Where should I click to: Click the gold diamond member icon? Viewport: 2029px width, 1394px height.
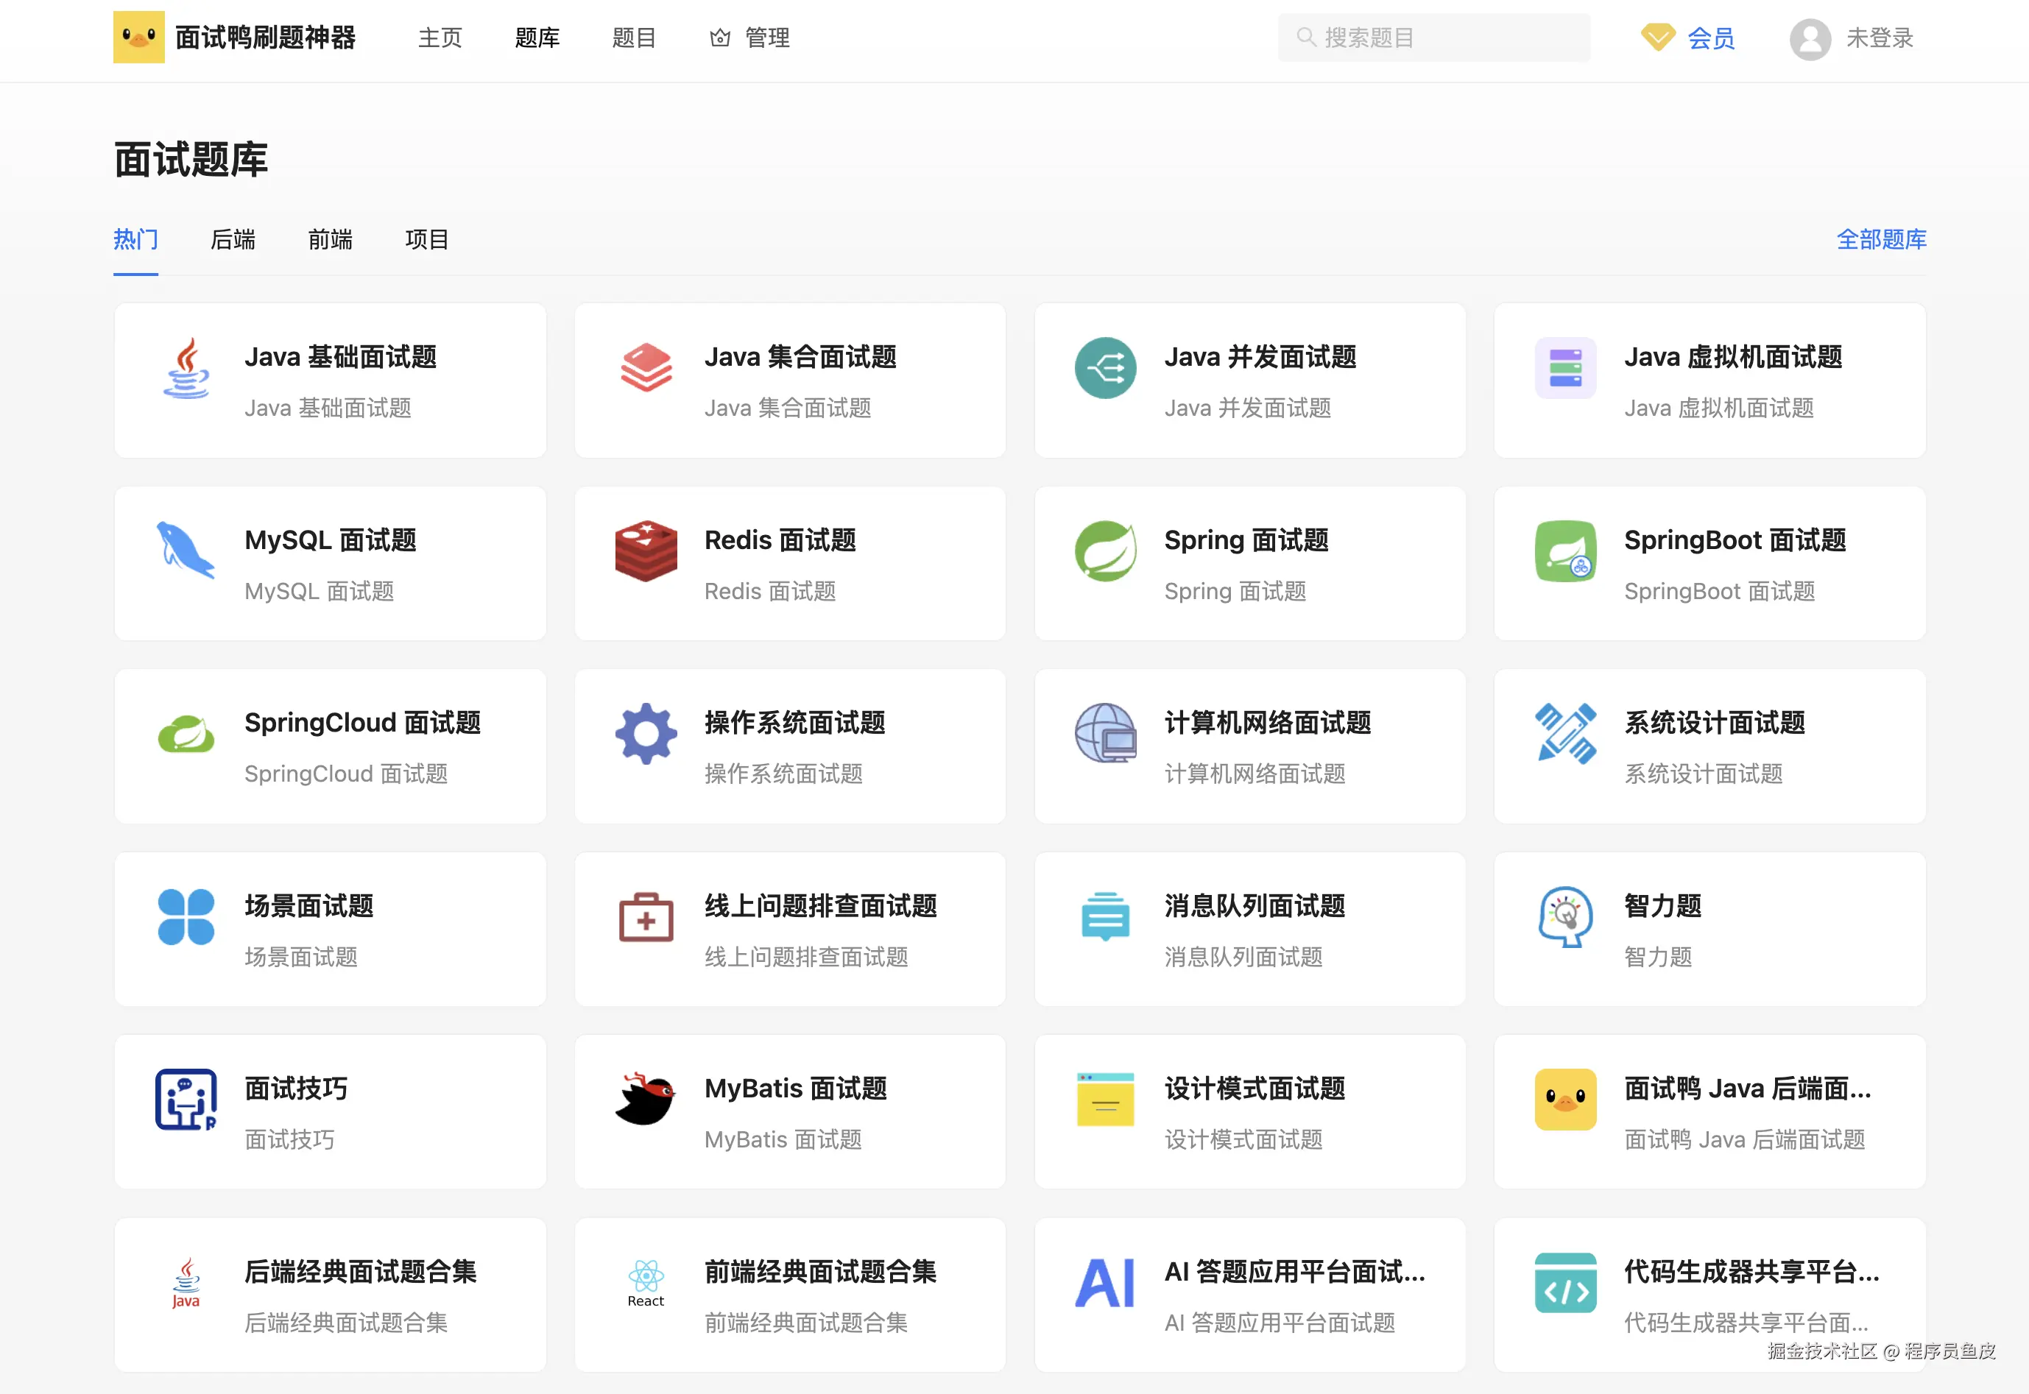(1657, 37)
